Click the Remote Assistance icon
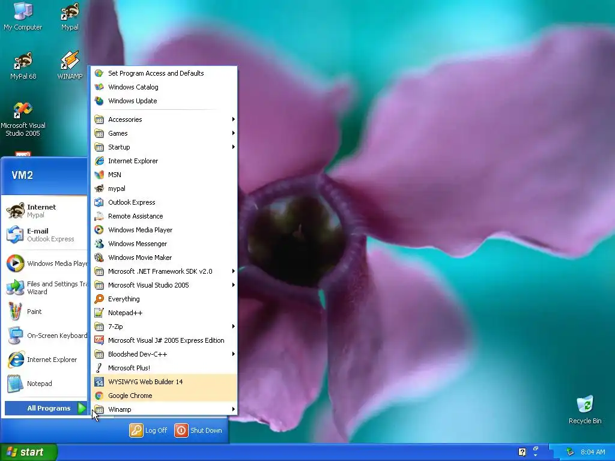The image size is (615, 461). [x=99, y=216]
